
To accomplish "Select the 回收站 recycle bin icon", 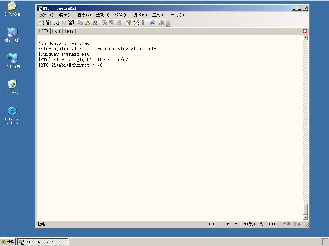I will coord(13,87).
